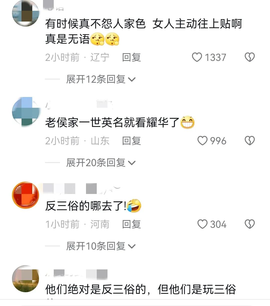Image resolution: width=270 pixels, height=306 pixels.
Task: Like the comment with 1337 likes
Action: click(197, 57)
